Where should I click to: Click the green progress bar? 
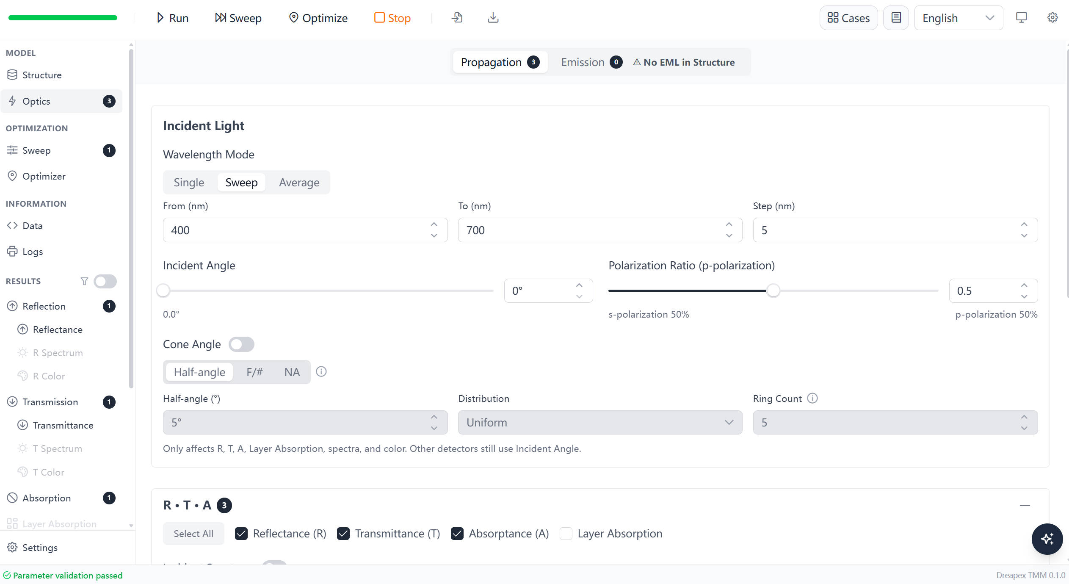(63, 18)
